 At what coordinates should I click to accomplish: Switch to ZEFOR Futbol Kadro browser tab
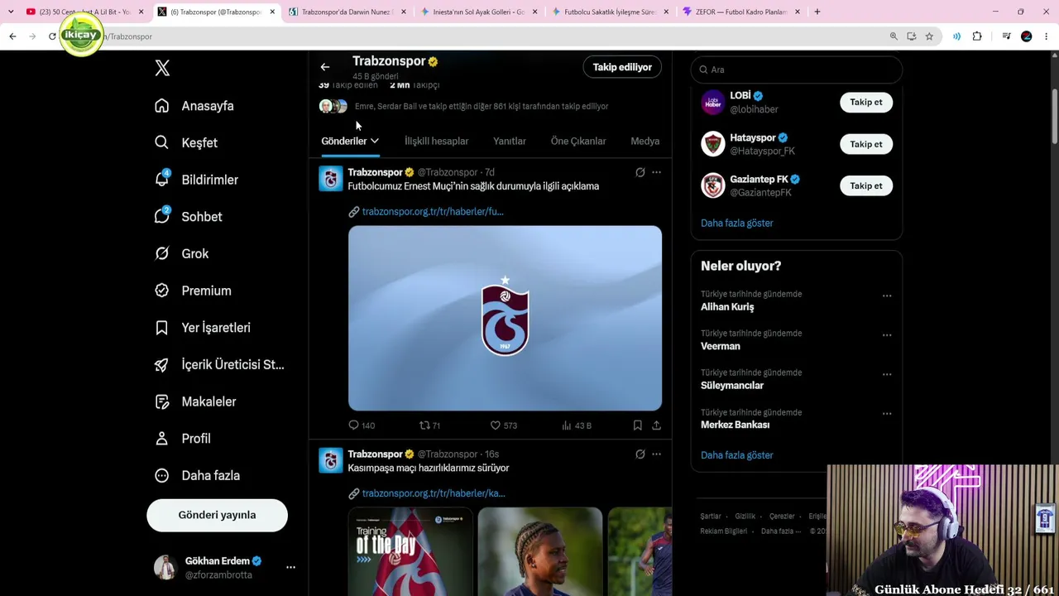pos(741,12)
